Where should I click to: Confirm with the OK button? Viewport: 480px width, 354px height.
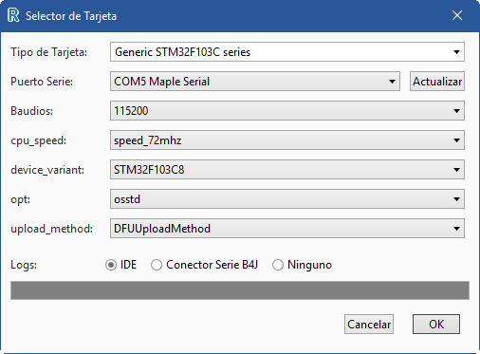(436, 324)
